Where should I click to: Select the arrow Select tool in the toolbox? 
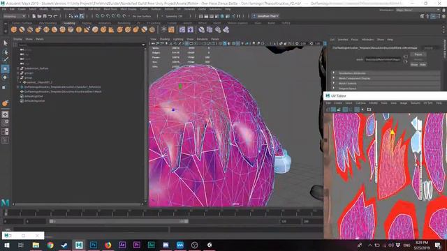(x=5, y=43)
